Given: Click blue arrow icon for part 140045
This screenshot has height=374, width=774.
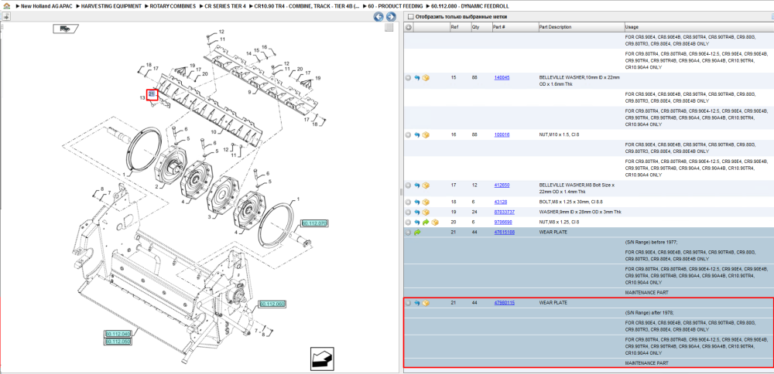Looking at the screenshot, I should click(416, 78).
